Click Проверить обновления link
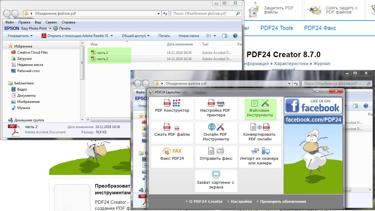 283,202
